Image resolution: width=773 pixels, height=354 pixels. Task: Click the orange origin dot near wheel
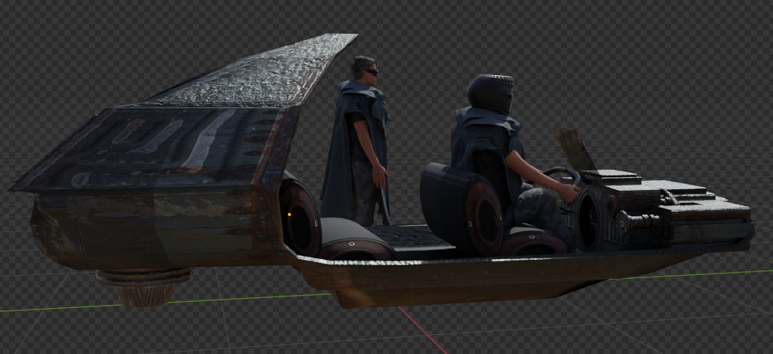[x=289, y=215]
